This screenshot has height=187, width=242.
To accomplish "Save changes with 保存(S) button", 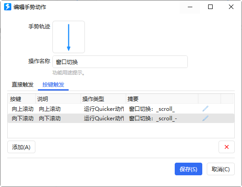I will (x=188, y=169).
